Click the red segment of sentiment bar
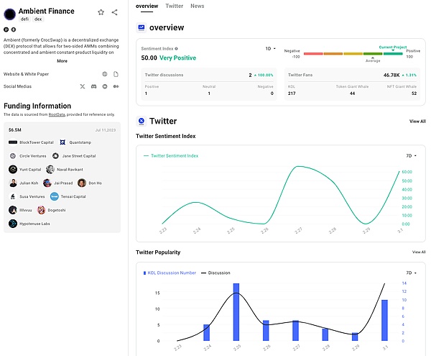Image resolution: width=431 pixels, height=356 pixels. tap(313, 53)
